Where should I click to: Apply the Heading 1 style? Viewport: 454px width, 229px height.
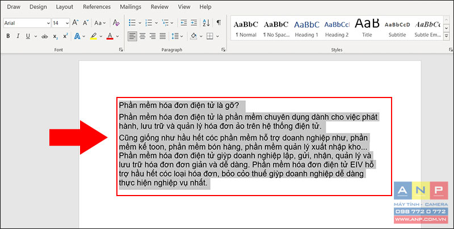coord(306,28)
